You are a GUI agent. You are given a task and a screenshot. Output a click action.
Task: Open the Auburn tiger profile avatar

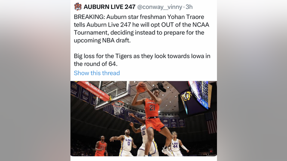pos(78,7)
